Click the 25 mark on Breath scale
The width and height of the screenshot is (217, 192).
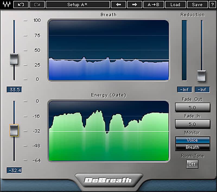coord(37,65)
